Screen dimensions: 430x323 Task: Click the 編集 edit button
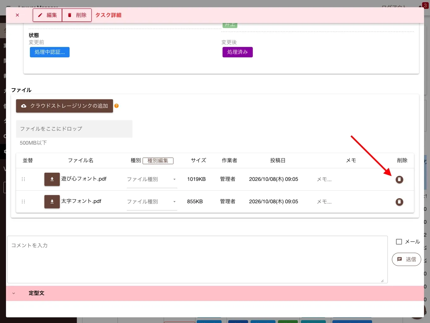[x=47, y=15]
